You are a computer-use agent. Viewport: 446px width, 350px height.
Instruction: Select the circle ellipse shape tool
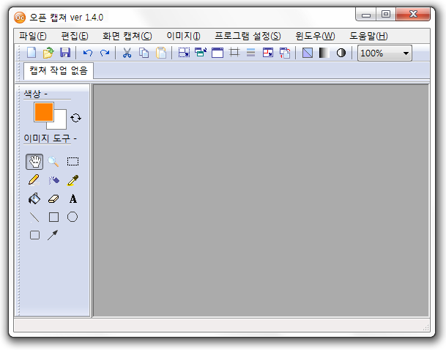tap(73, 217)
